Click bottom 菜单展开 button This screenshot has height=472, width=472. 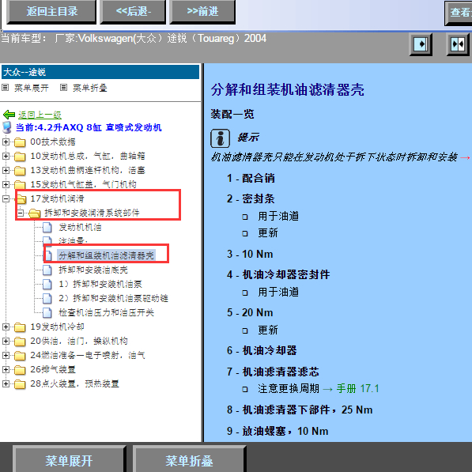[x=69, y=460]
